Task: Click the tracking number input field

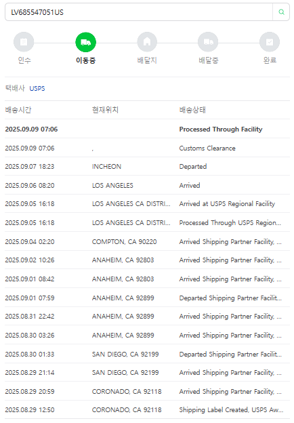Action: 139,12
